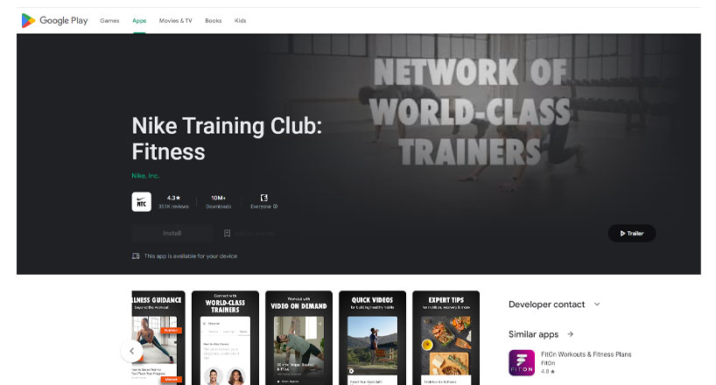Click the NTC app icon
The height and width of the screenshot is (385, 716).
click(x=142, y=202)
